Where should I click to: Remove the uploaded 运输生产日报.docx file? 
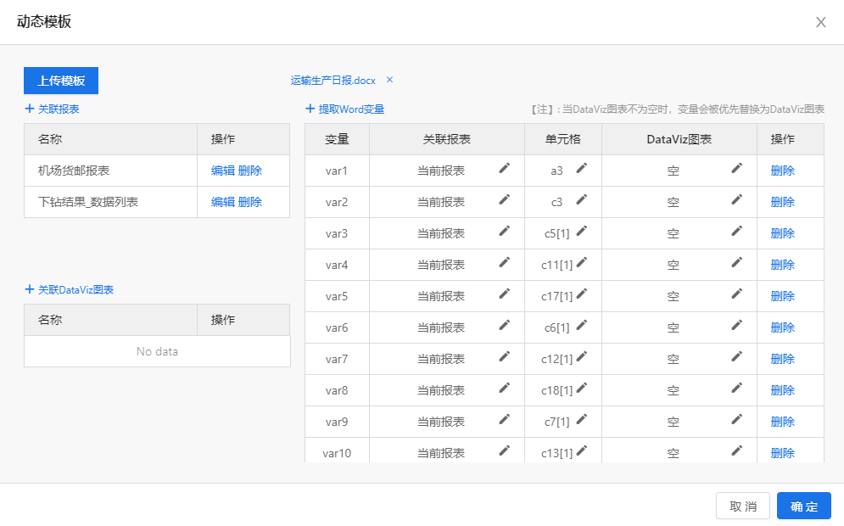[x=389, y=80]
